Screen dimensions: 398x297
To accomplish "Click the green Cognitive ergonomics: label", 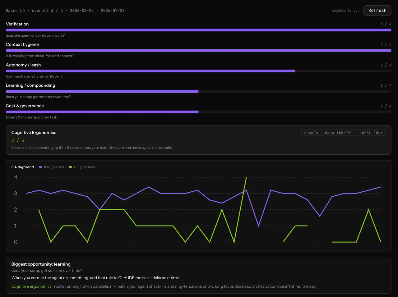I will point(32,286).
